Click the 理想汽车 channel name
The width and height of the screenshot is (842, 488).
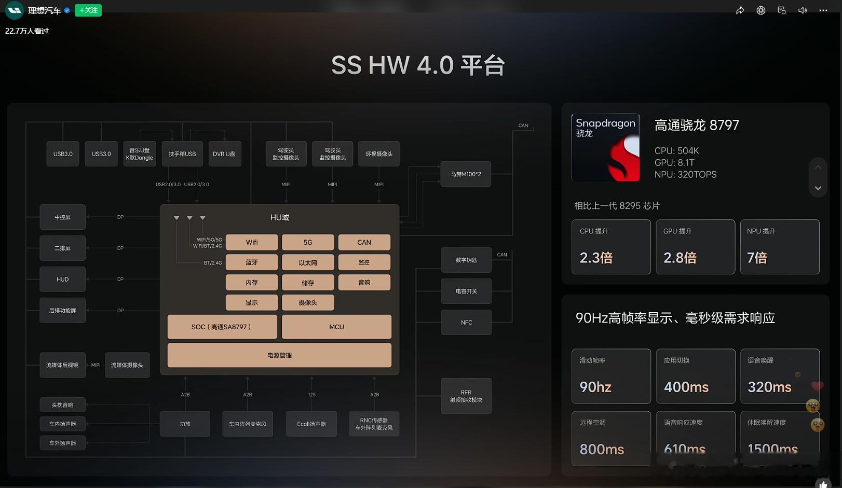(x=44, y=10)
